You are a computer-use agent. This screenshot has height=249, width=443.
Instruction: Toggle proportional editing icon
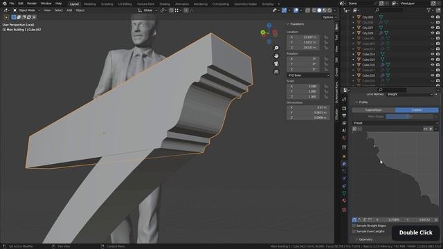coord(186,10)
